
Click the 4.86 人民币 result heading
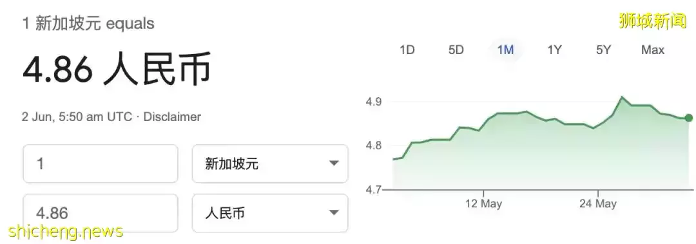117,69
